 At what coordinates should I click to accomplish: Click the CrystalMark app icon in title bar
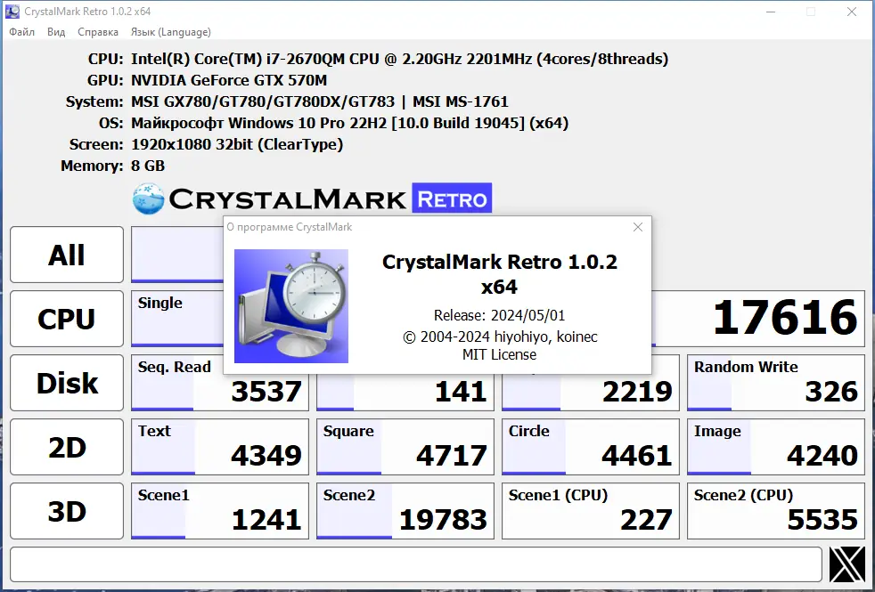click(x=12, y=12)
